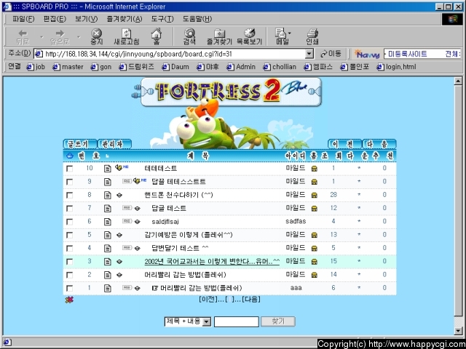466x349 pixels.
Task: Check the checkbox for post 7
Action: point(70,209)
